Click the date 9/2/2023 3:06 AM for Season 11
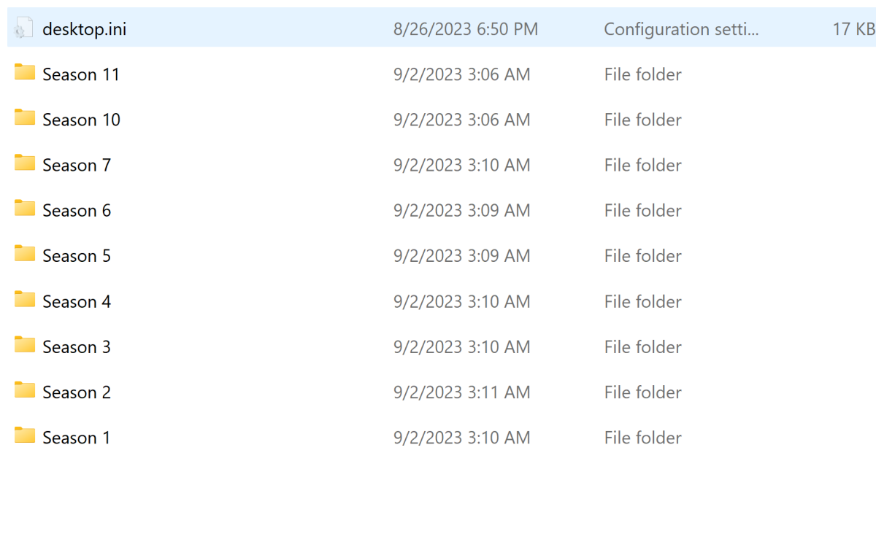The height and width of the screenshot is (550, 876). tap(461, 74)
